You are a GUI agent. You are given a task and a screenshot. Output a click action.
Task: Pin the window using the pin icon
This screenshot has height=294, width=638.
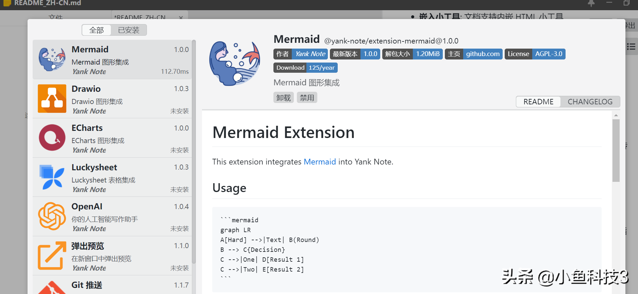pos(591,3)
